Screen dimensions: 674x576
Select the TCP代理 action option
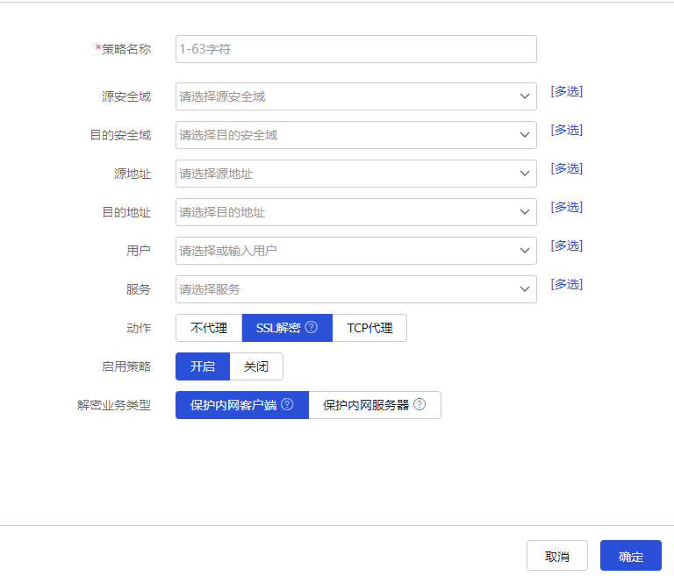click(369, 328)
